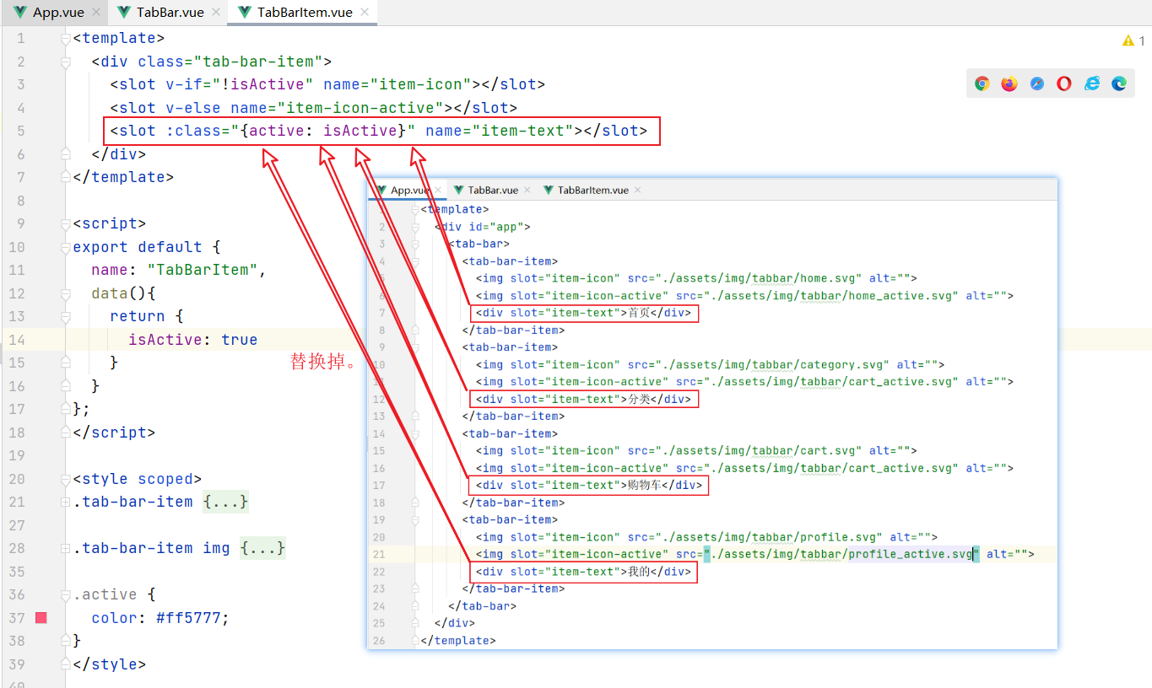Collapse the <template> block at line 1
This screenshot has width=1152, height=688.
tap(65, 39)
